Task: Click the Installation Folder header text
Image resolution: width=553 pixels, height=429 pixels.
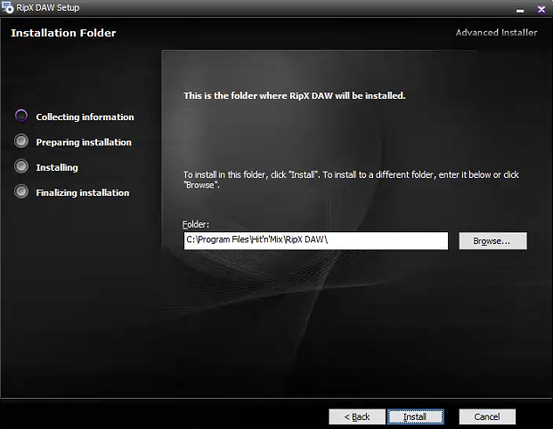Action: pyautogui.click(x=63, y=33)
